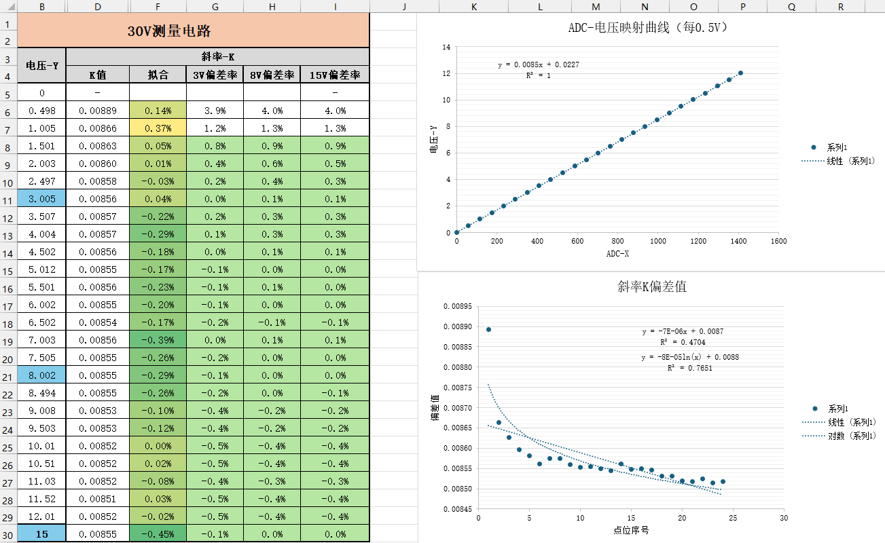
Task: Click the bold voltage cell 15
Action: (41, 534)
